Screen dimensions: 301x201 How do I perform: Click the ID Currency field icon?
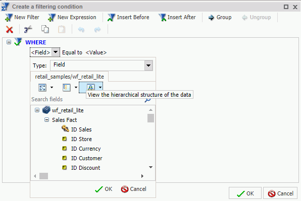(x=65, y=148)
